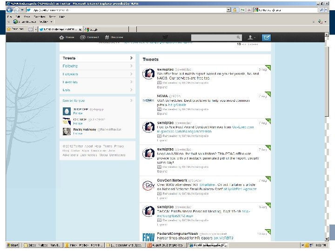Follow Becky Holloway
This screenshot has height=251, width=335.
point(78,133)
